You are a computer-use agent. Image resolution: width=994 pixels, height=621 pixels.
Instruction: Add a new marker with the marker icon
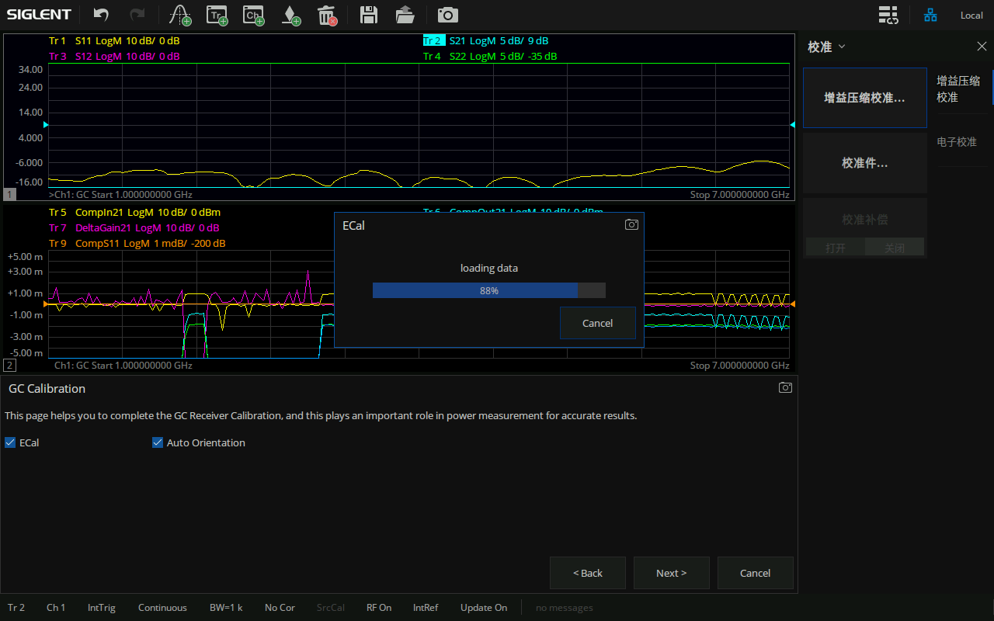[290, 15]
